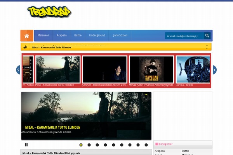The height and width of the screenshot is (155, 233).
Task: Open Acapella link in Kategoriler list
Action: (x=160, y=151)
